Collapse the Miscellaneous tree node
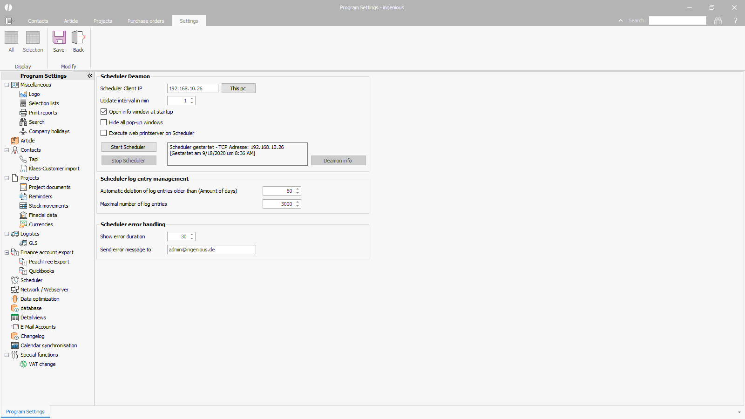This screenshot has width=745, height=419. click(7, 85)
